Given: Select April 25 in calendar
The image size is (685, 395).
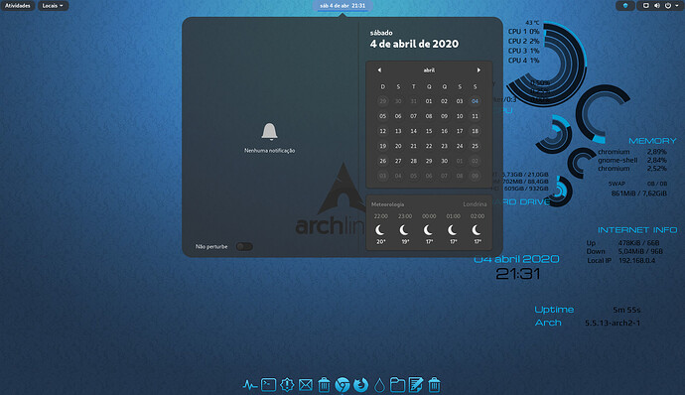Looking at the screenshot, I should point(475,146).
